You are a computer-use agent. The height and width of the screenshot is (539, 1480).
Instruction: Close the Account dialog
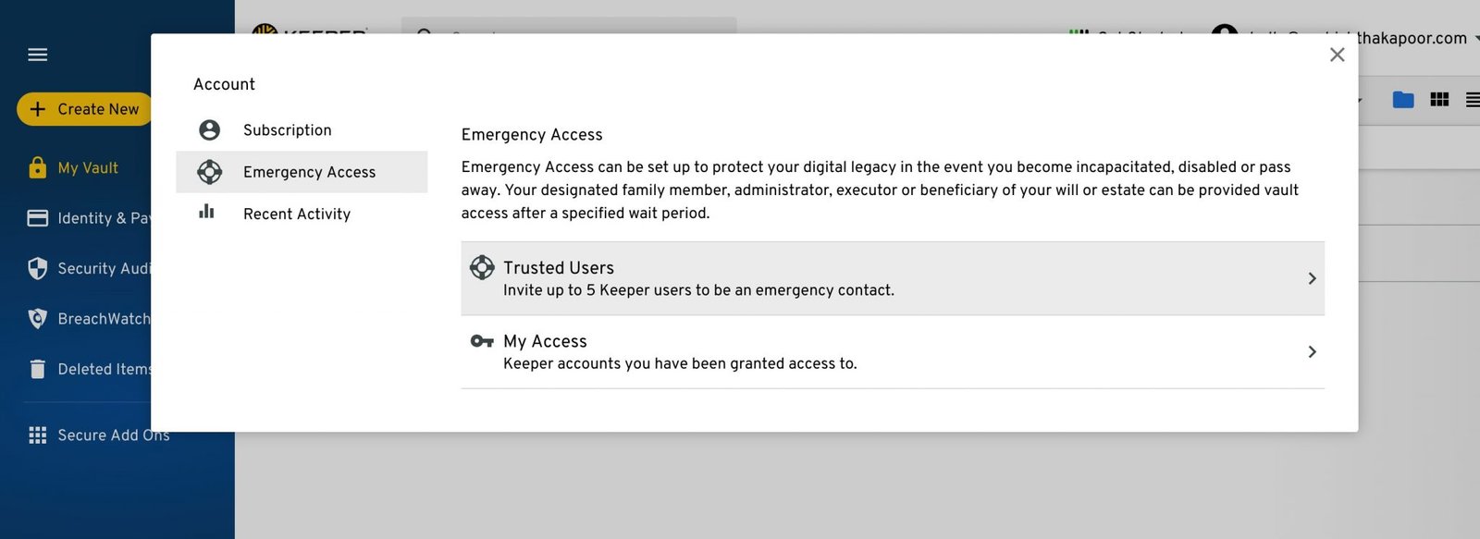[x=1337, y=55]
